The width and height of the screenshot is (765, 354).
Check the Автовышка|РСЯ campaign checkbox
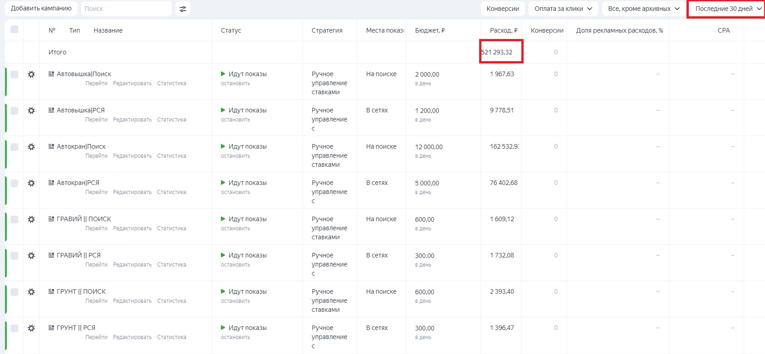(x=14, y=111)
